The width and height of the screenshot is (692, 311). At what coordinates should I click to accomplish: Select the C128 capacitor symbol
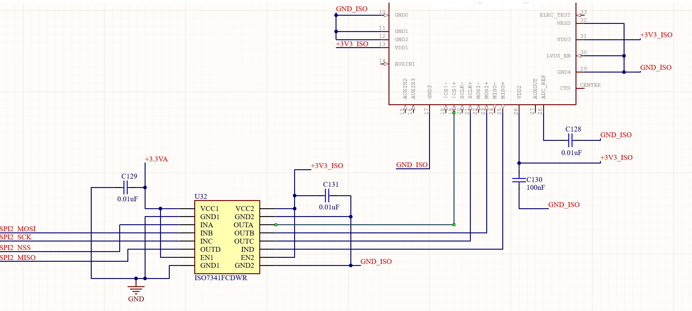[570, 140]
